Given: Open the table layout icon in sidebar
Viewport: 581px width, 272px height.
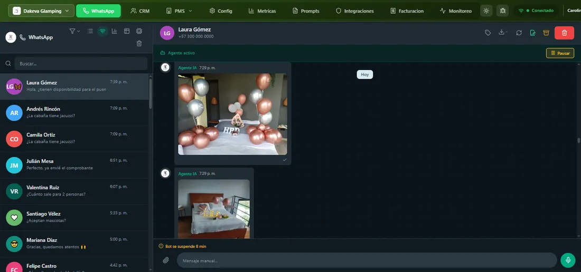Looking at the screenshot, I should (127, 32).
